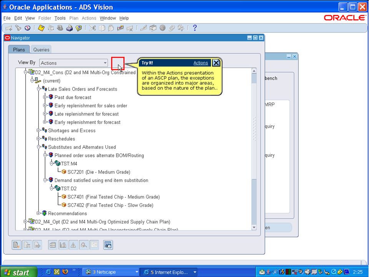Switch to the Queries tab

coord(41,50)
